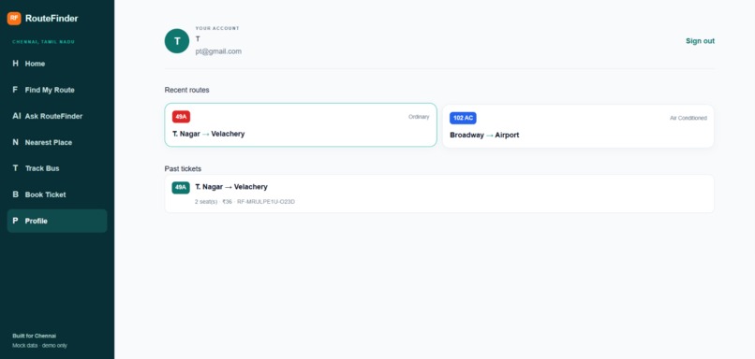Click the YOUR ACCOUNT label

[x=217, y=28]
